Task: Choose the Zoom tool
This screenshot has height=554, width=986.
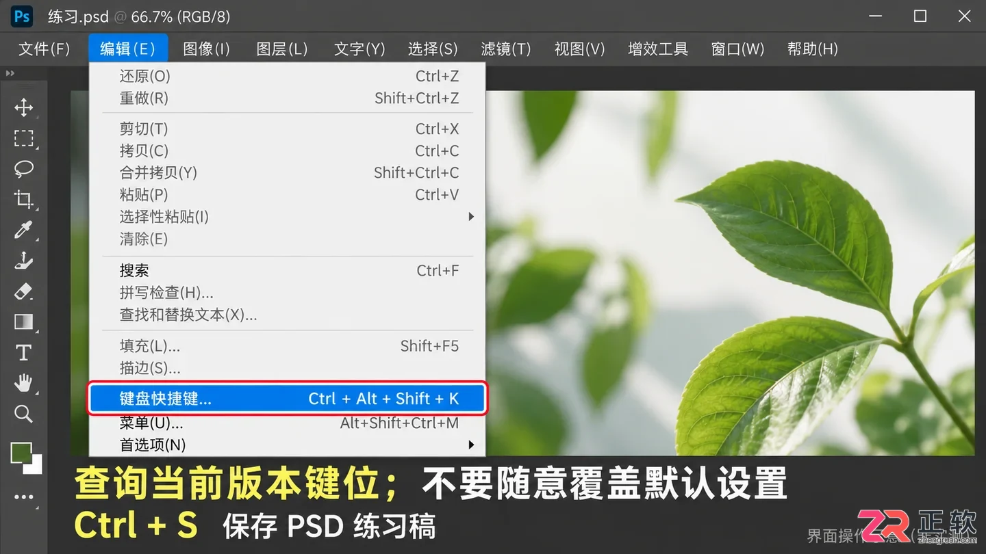Action: 24,413
